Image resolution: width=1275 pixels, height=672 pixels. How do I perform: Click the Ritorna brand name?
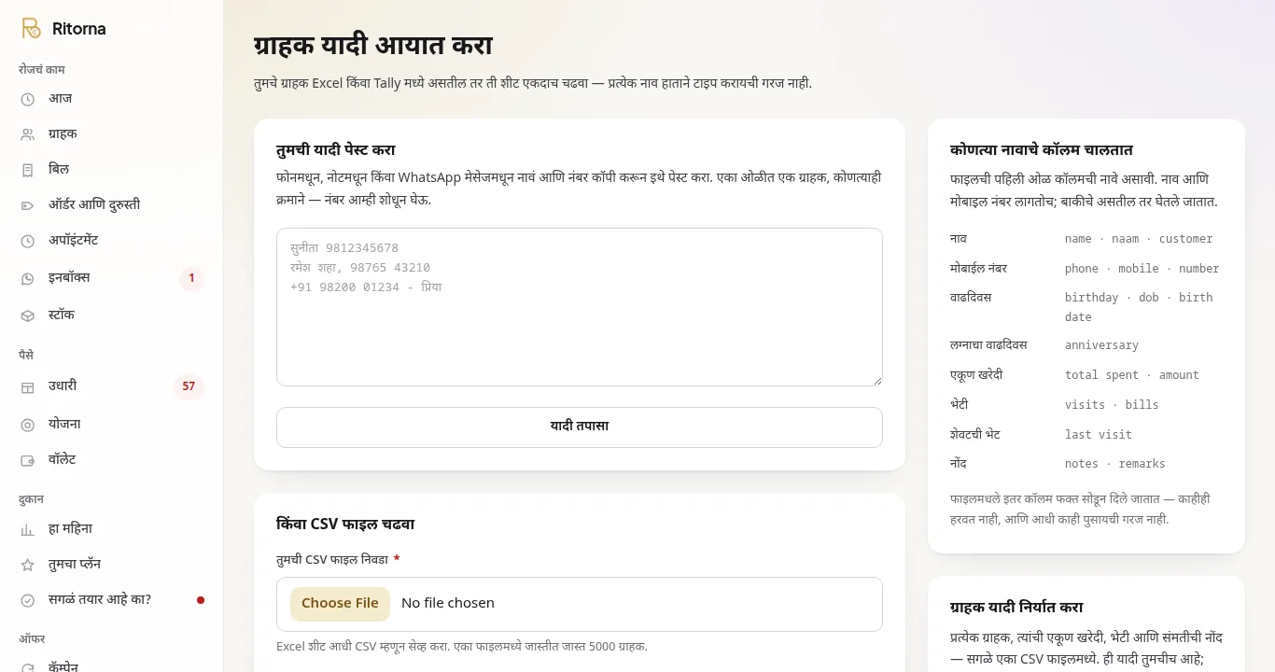coord(79,29)
